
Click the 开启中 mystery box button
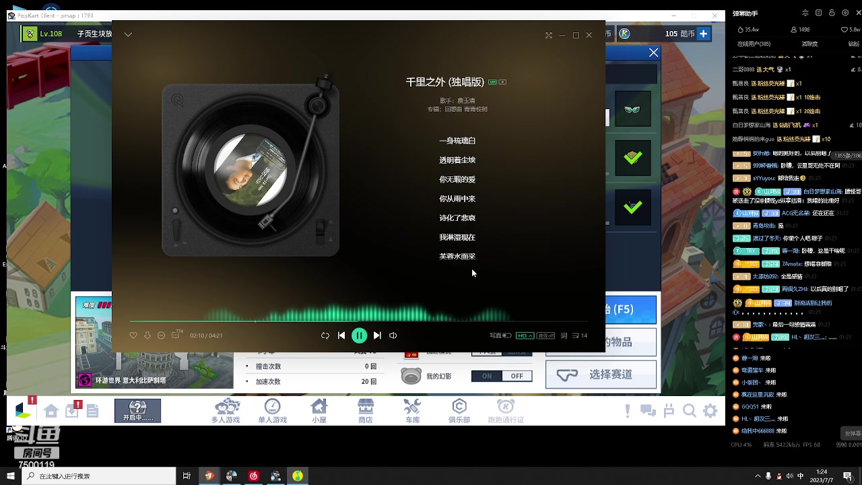[137, 411]
